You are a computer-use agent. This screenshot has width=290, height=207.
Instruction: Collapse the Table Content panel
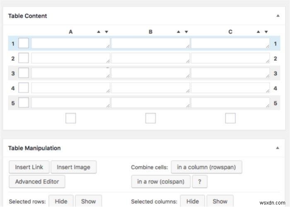pos(278,16)
